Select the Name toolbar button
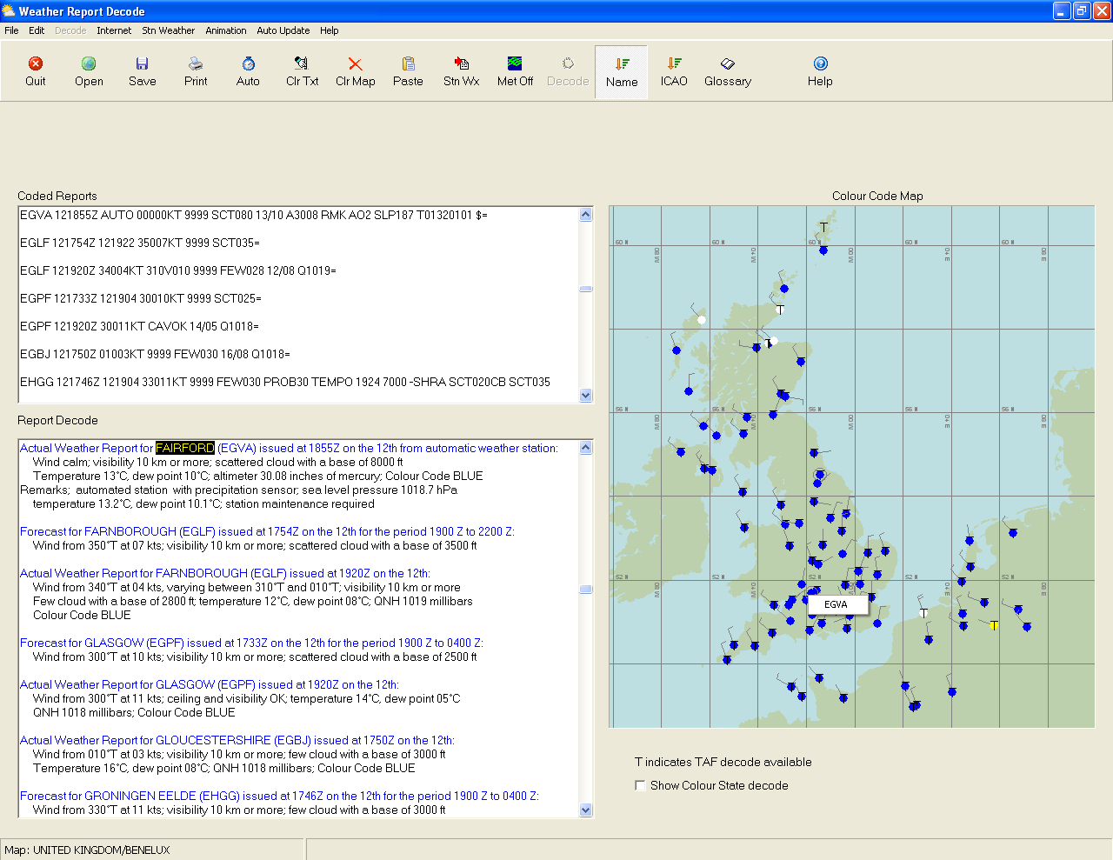 tap(622, 72)
